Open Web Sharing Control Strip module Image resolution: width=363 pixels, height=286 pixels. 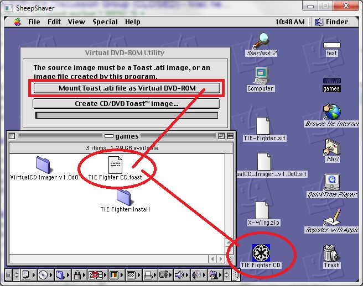point(216,275)
